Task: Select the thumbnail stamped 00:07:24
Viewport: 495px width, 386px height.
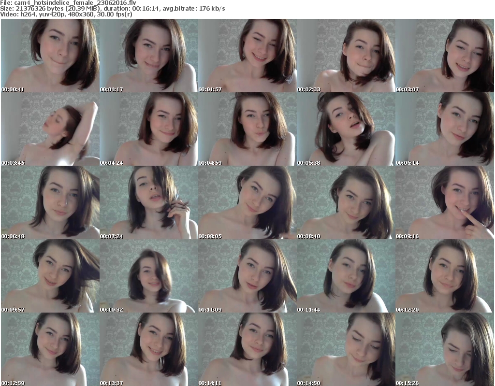Action: 149,202
